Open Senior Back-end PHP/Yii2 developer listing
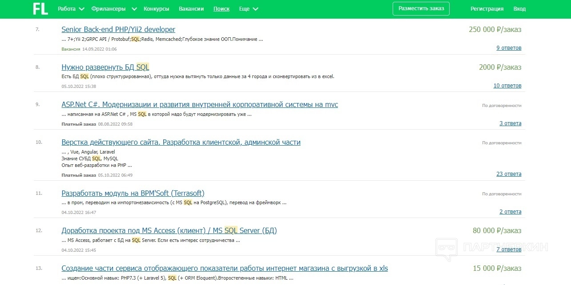 pos(118,30)
